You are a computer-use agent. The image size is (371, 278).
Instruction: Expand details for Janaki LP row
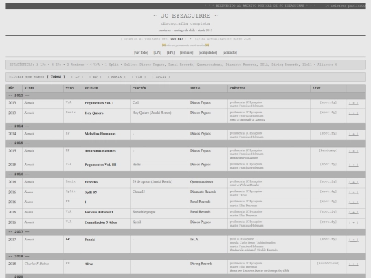click(353, 240)
